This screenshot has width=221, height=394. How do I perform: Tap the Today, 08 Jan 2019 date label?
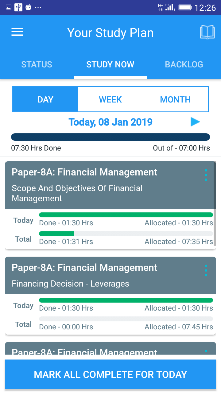(110, 122)
